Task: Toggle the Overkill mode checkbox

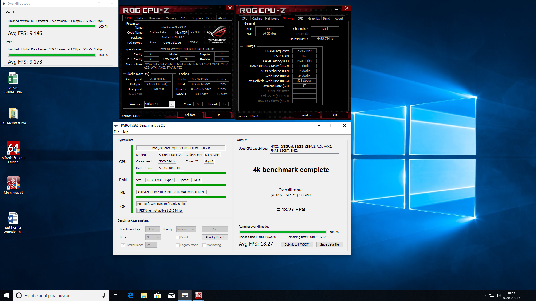Action: [123, 245]
